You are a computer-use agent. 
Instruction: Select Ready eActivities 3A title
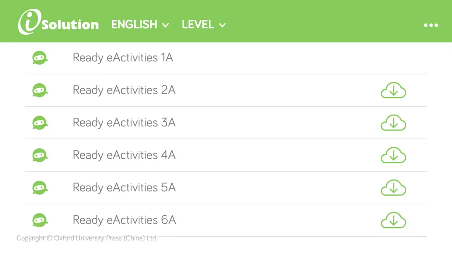[124, 123]
